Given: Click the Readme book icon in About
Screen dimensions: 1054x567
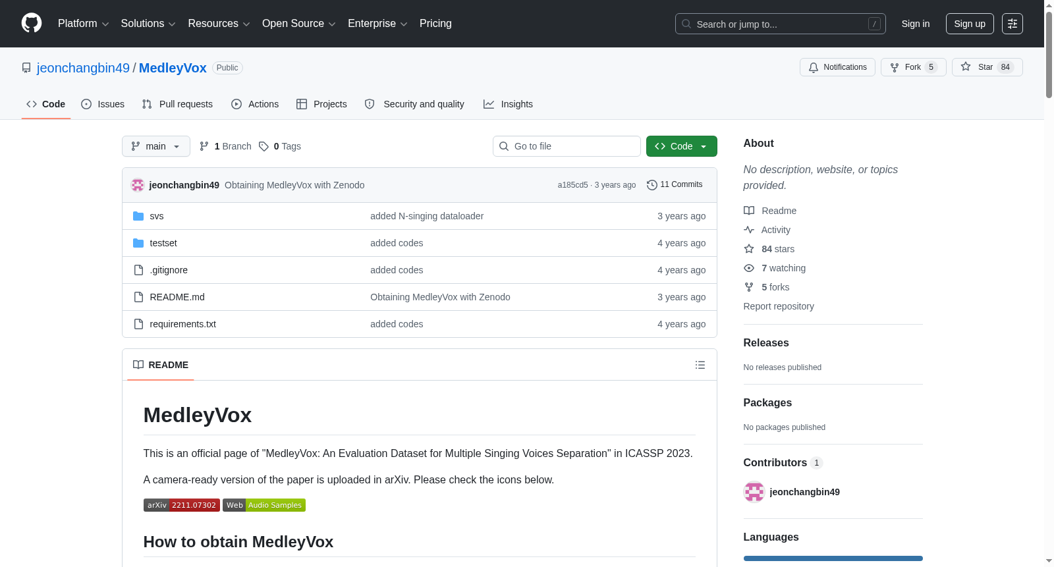Looking at the screenshot, I should coord(749,211).
